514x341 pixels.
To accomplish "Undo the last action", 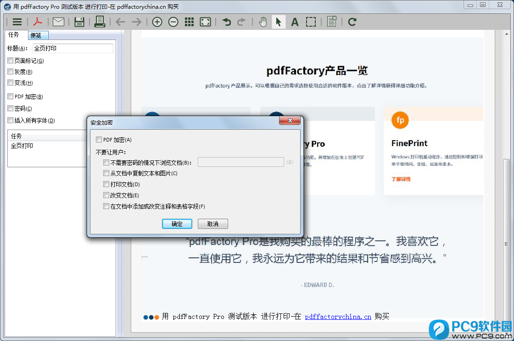I will pos(226,22).
